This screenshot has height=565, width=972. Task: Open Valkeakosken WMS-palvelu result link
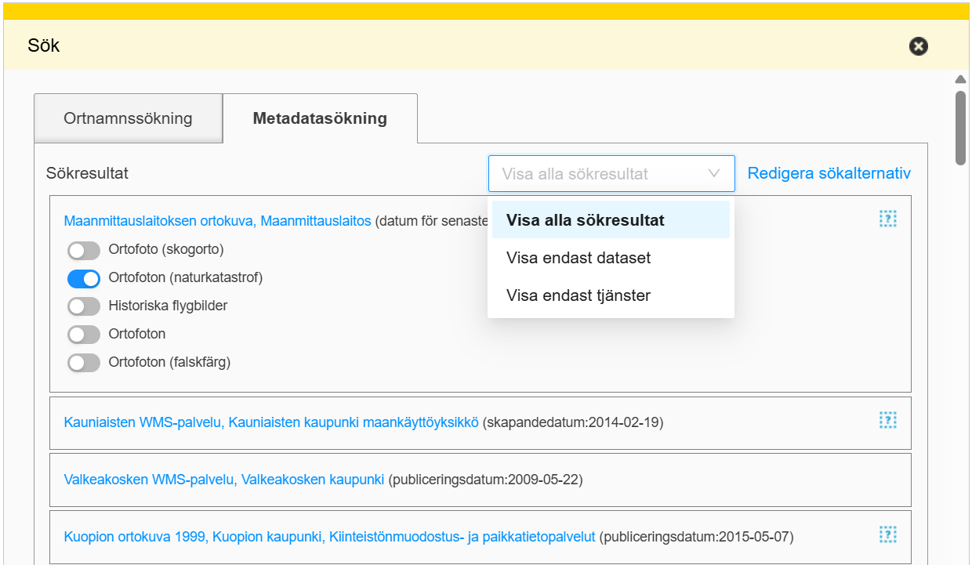(x=224, y=479)
